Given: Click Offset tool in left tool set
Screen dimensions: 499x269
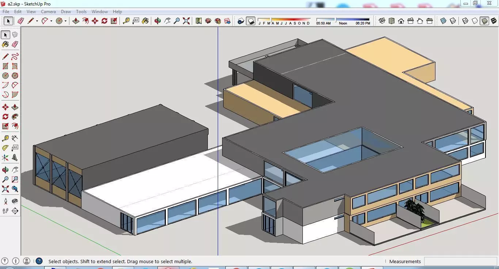Looking at the screenshot, I should coord(15,126).
